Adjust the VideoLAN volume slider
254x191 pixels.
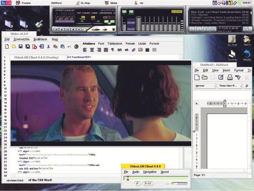click(179, 183)
